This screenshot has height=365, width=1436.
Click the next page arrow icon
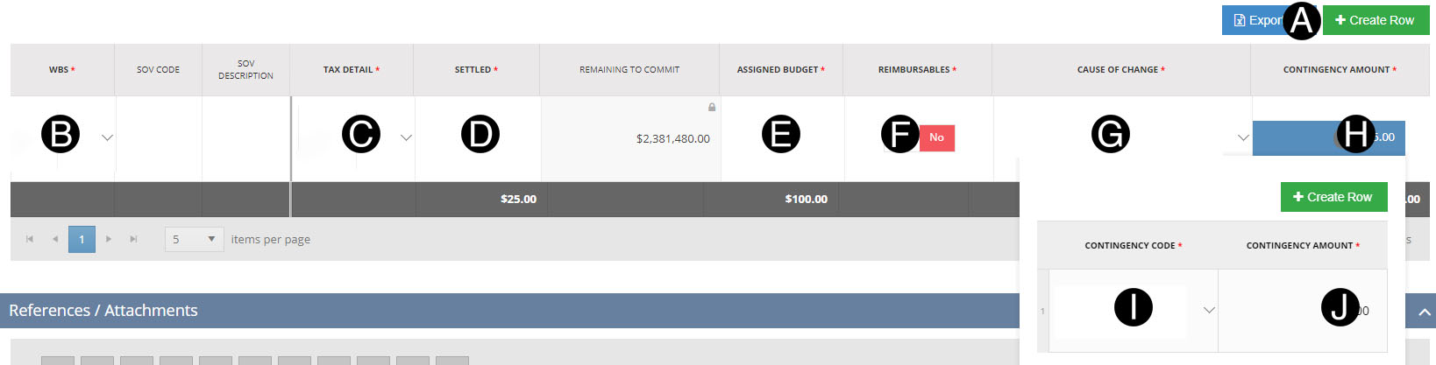[x=109, y=239]
